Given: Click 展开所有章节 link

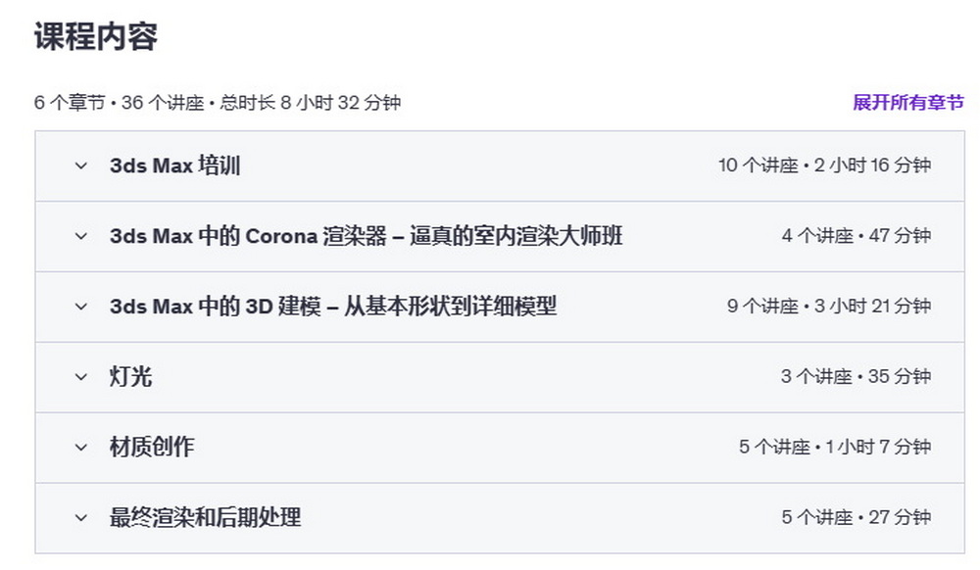Looking at the screenshot, I should pyautogui.click(x=908, y=103).
